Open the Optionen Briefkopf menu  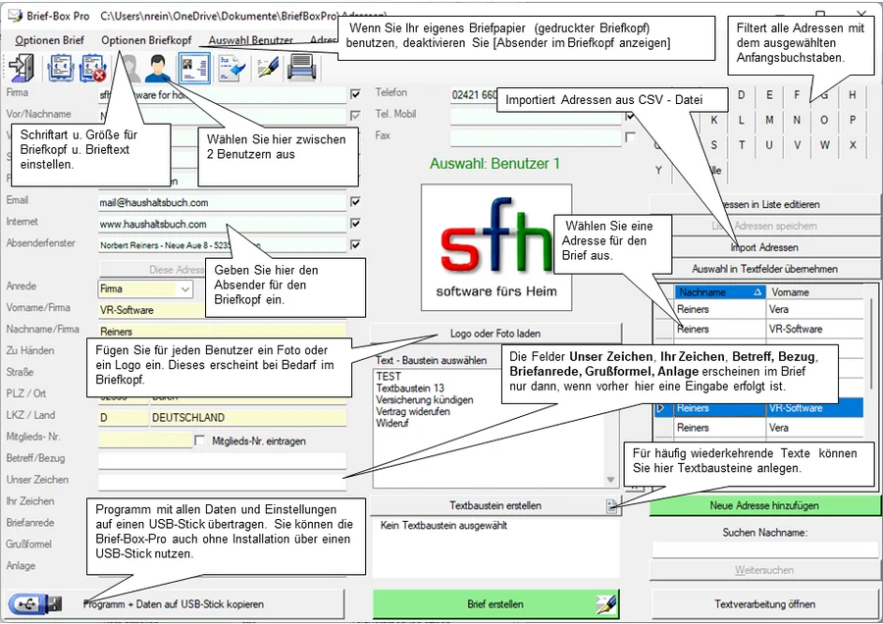click(146, 40)
